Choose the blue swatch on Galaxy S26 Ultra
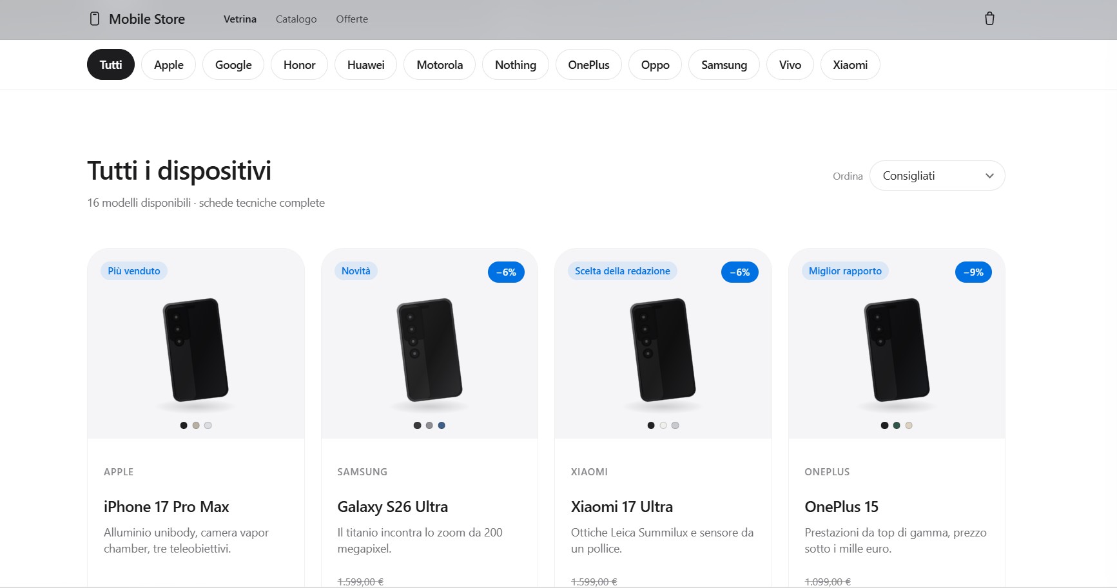 click(442, 425)
